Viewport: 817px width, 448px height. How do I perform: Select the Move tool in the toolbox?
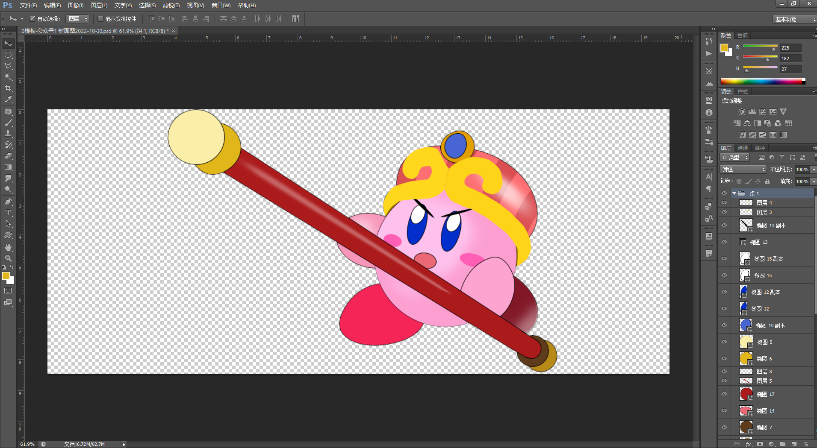(x=8, y=44)
